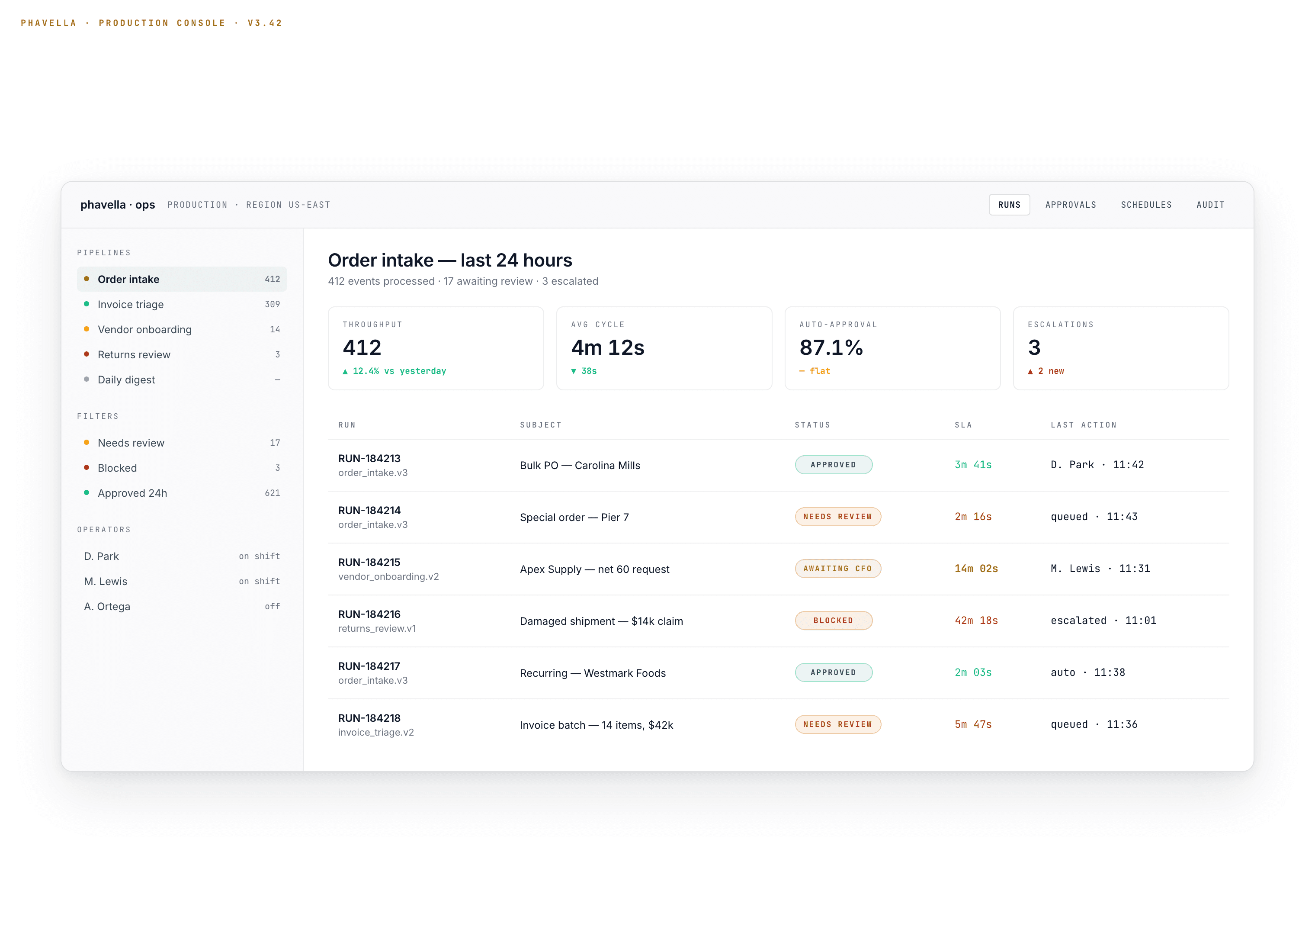Click subject Special order — Pier 7
Screen dimensions: 1315x952
point(574,517)
